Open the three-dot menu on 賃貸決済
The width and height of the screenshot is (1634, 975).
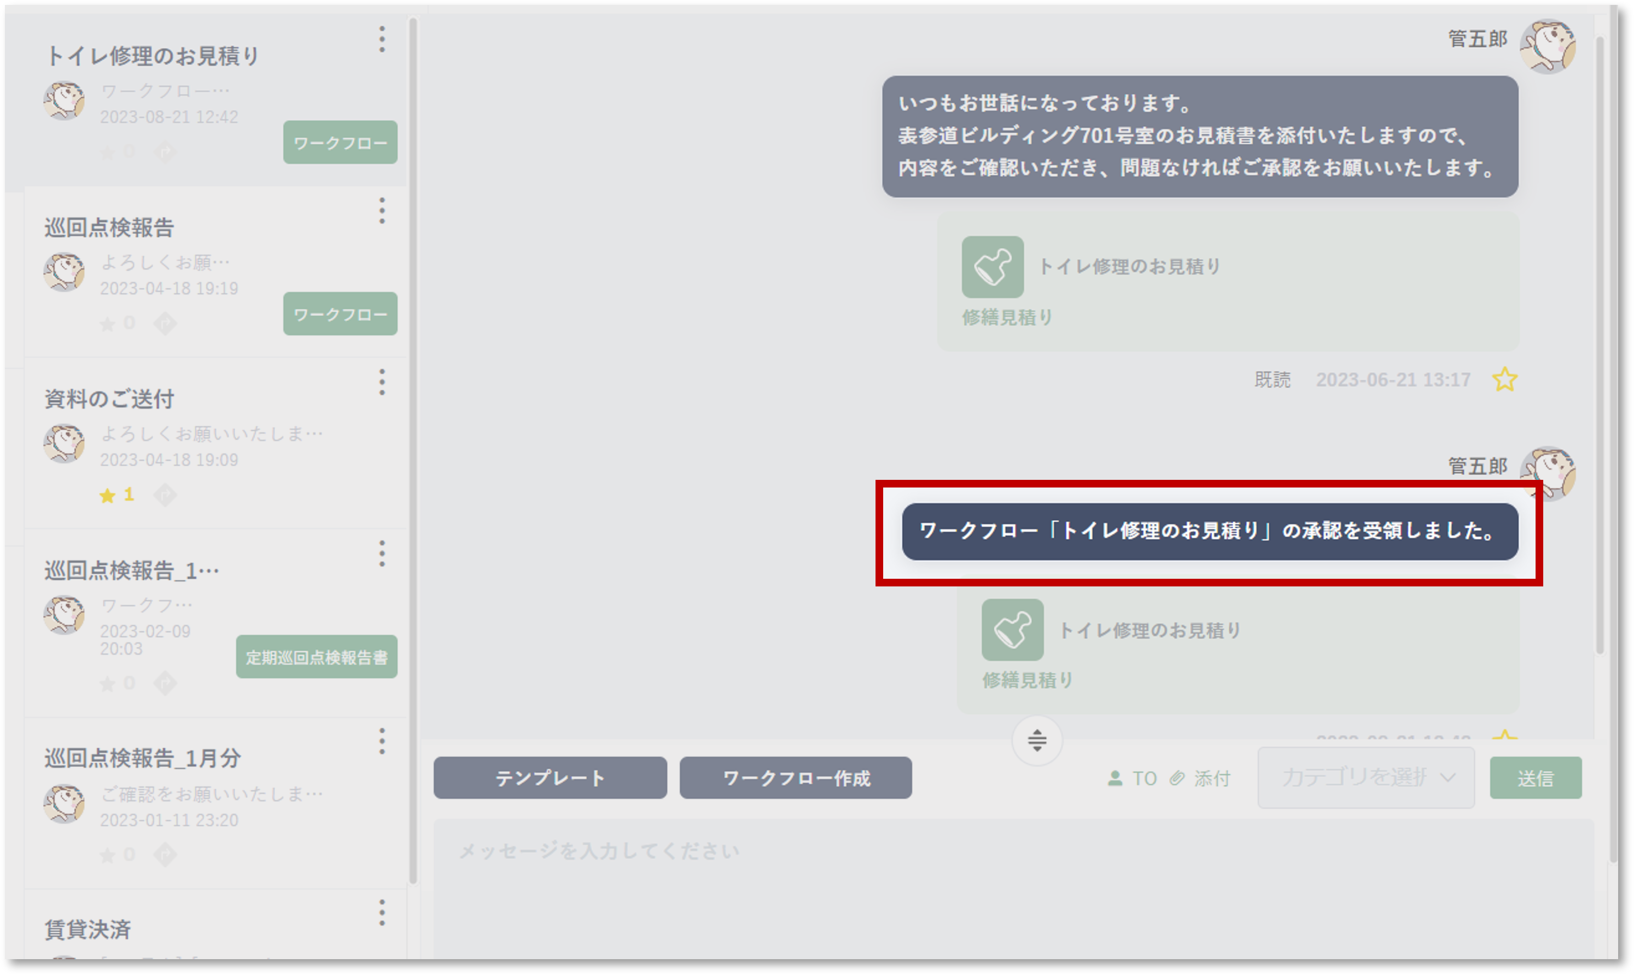383,912
